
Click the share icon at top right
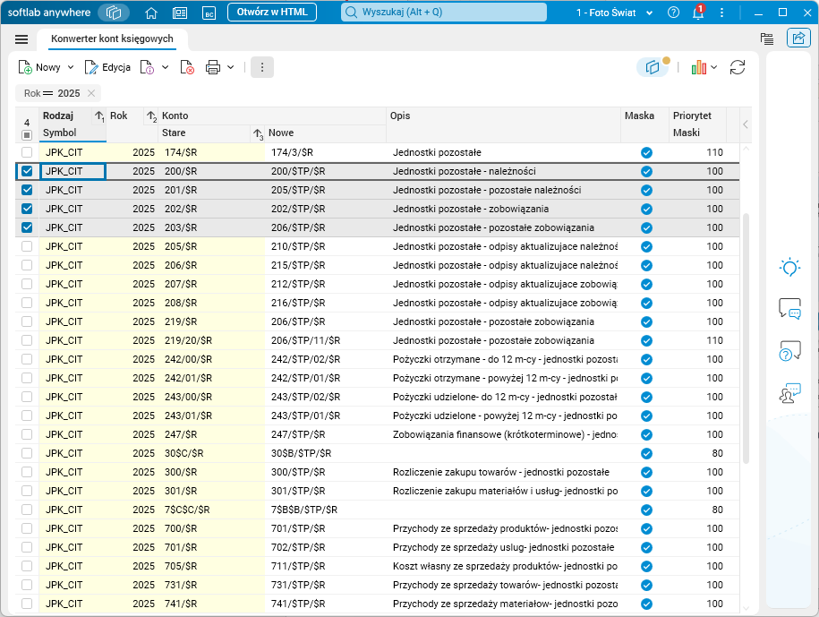point(797,39)
